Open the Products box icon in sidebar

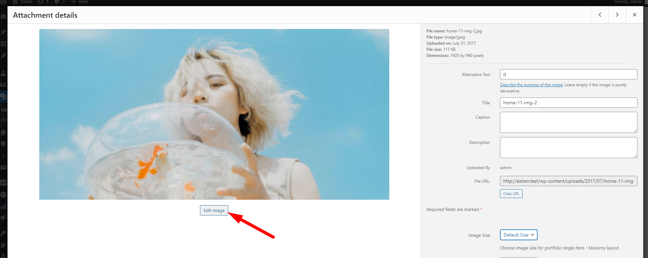click(3, 195)
